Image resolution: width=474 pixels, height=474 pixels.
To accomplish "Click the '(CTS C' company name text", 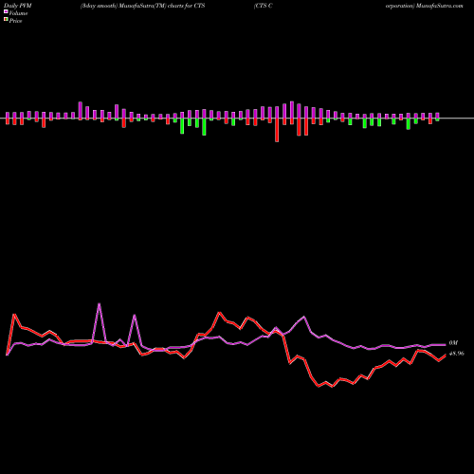I will [x=263, y=6].
